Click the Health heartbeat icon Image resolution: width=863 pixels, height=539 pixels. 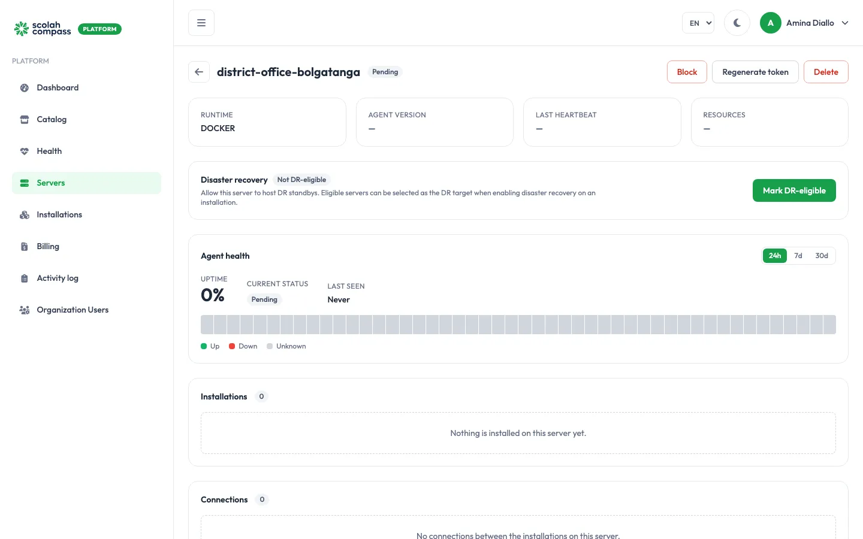25,151
